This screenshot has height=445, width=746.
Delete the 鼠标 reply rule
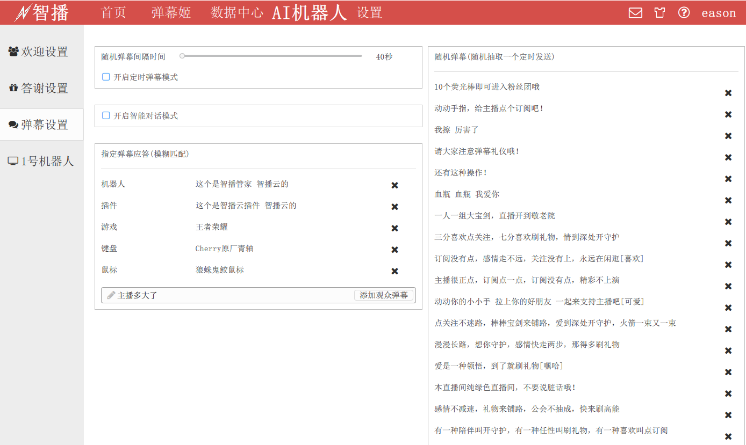tap(394, 271)
